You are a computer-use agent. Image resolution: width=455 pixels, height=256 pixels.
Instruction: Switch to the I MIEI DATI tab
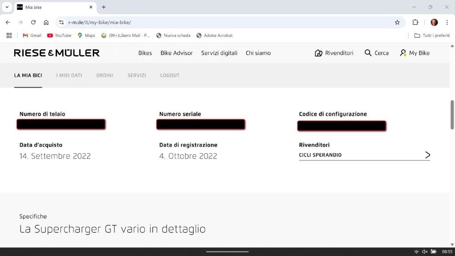[x=69, y=76]
